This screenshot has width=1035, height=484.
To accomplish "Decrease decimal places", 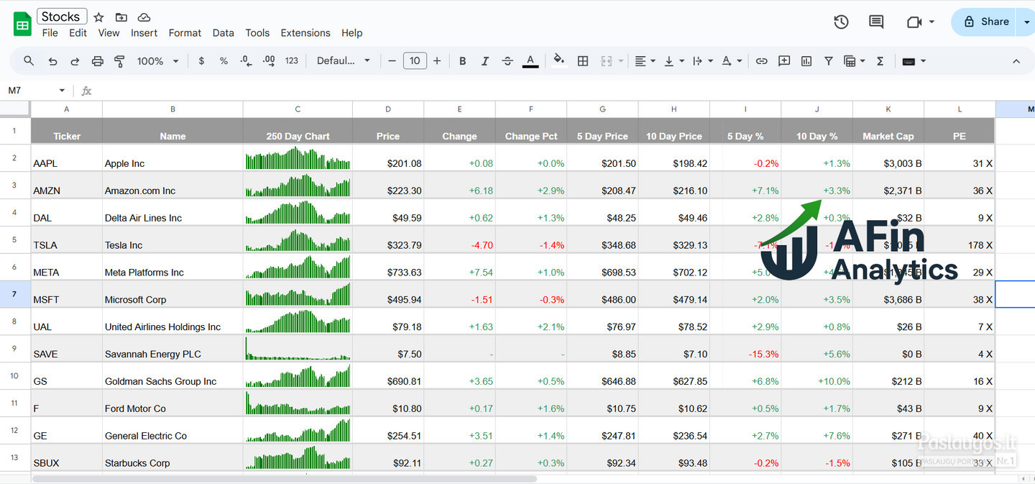I will (x=246, y=61).
